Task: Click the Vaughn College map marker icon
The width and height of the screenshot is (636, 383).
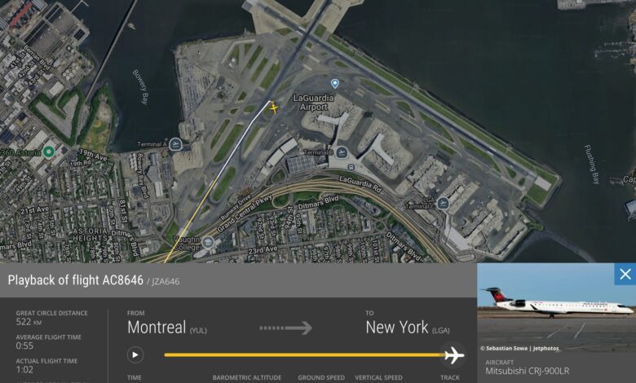Action: click(x=208, y=242)
